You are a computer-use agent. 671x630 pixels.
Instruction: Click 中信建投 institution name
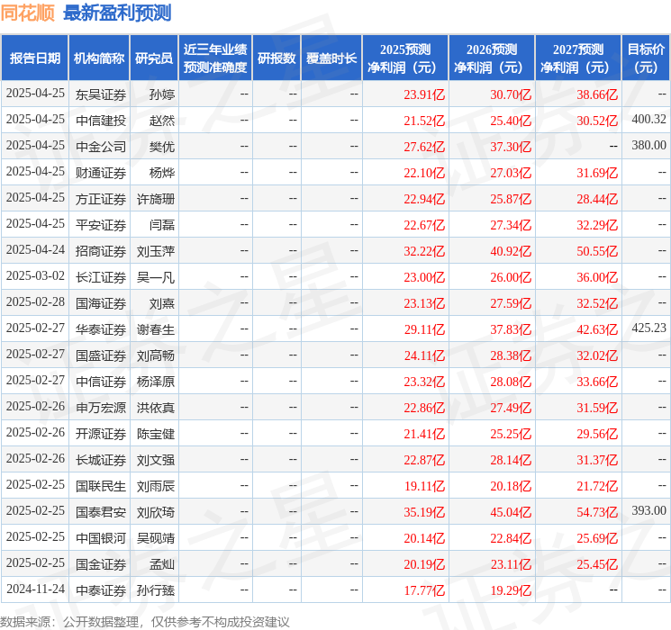pos(101,121)
